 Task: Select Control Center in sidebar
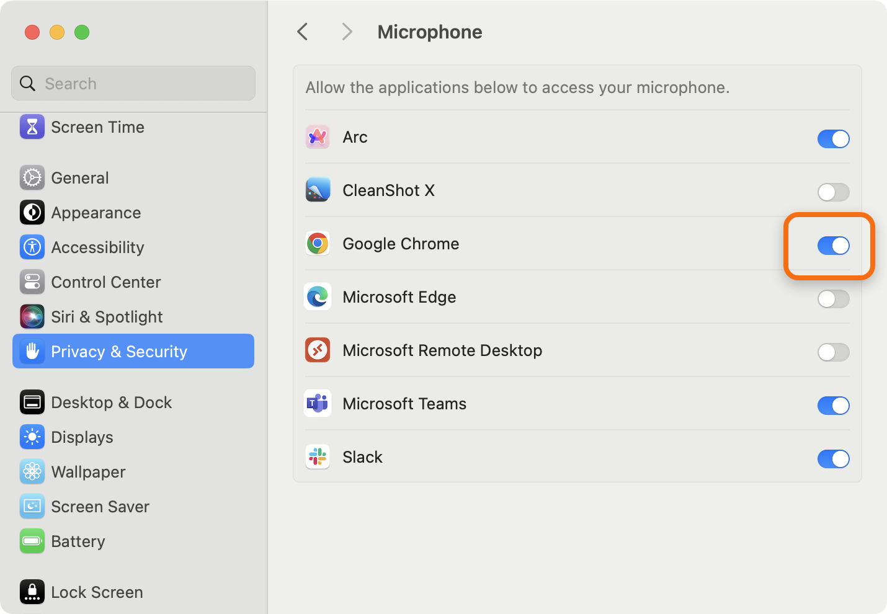(x=106, y=282)
